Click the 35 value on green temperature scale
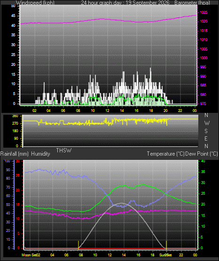 tap(203, 172)
